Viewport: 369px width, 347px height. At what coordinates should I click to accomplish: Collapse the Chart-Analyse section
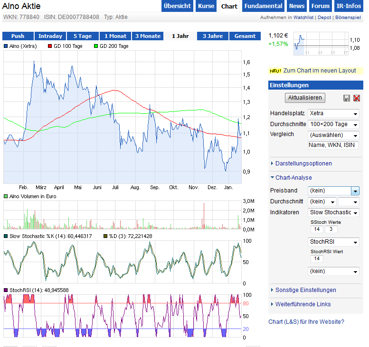pyautogui.click(x=293, y=178)
